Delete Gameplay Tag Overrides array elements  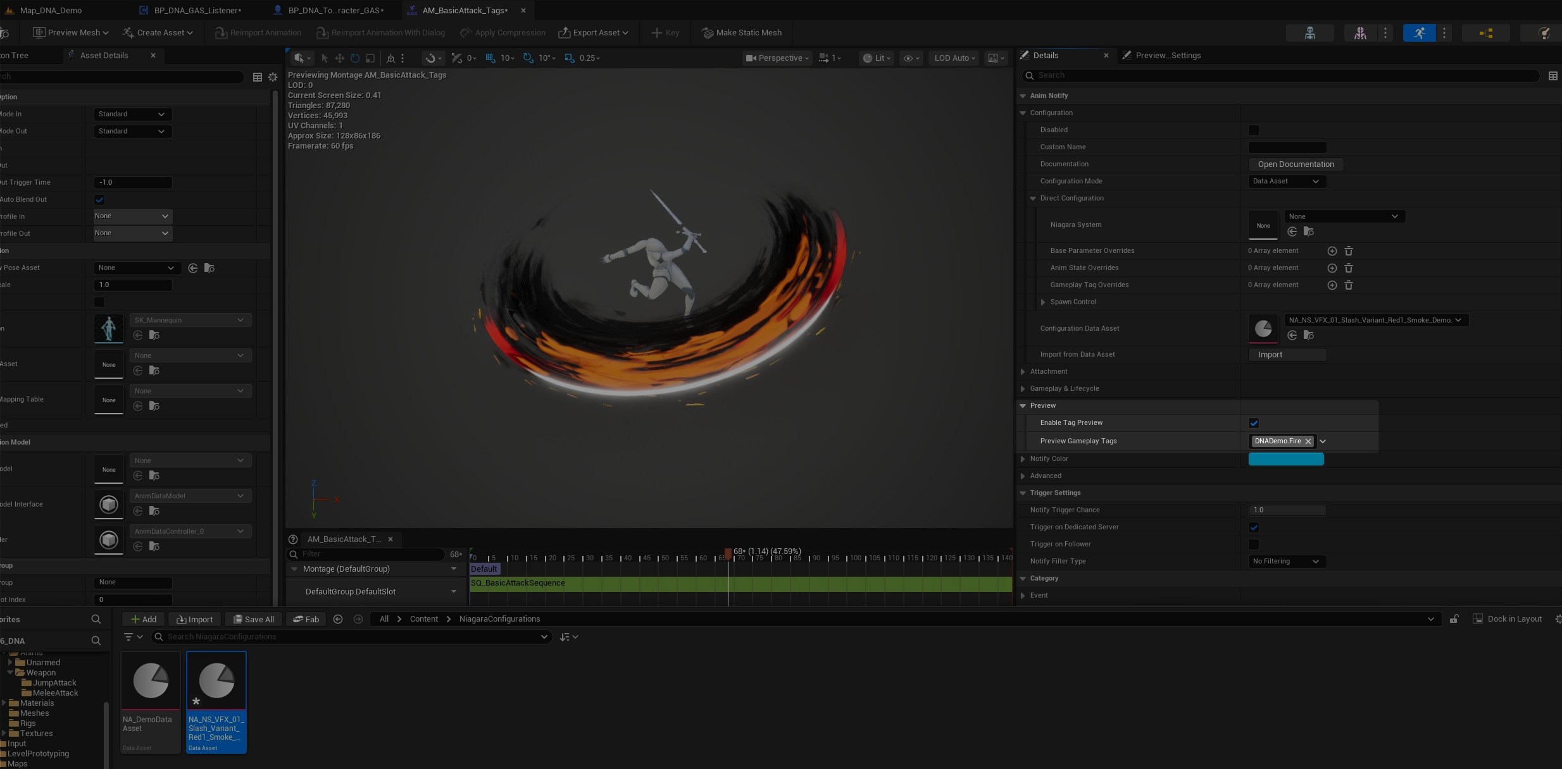1349,285
